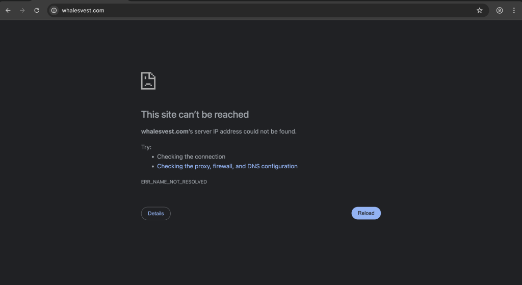The height and width of the screenshot is (285, 522).
Task: Open the Chrome three-dot menu
Action: tap(514, 10)
